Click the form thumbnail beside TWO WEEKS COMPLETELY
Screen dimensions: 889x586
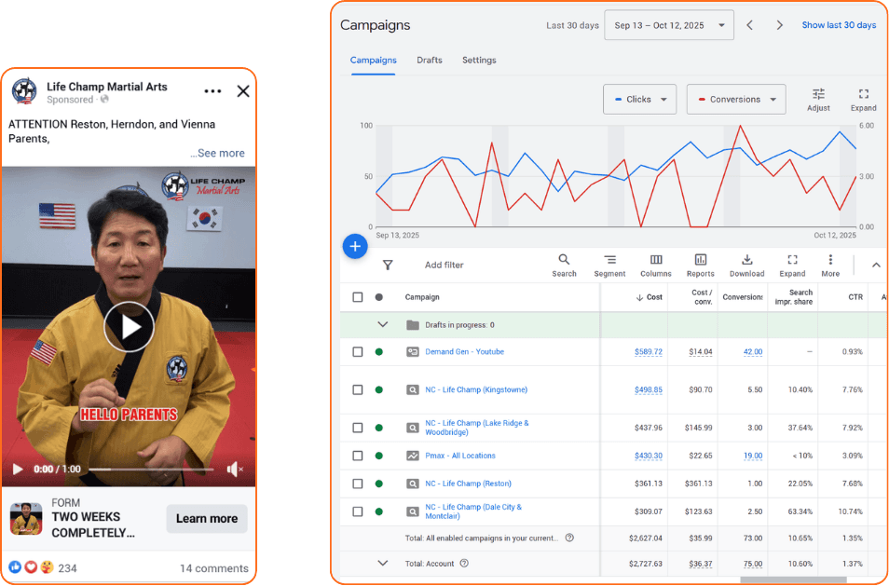[x=26, y=519]
